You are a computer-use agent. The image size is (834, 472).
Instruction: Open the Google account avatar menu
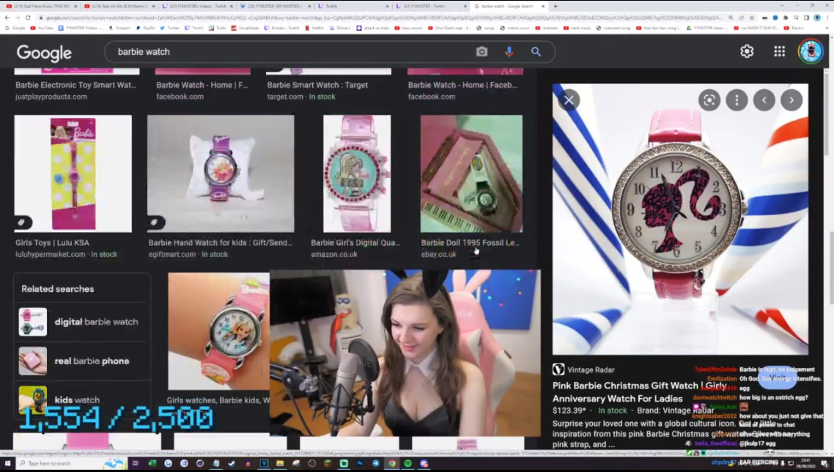click(x=810, y=51)
